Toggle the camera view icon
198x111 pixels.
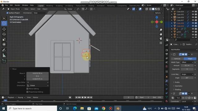point(161,39)
